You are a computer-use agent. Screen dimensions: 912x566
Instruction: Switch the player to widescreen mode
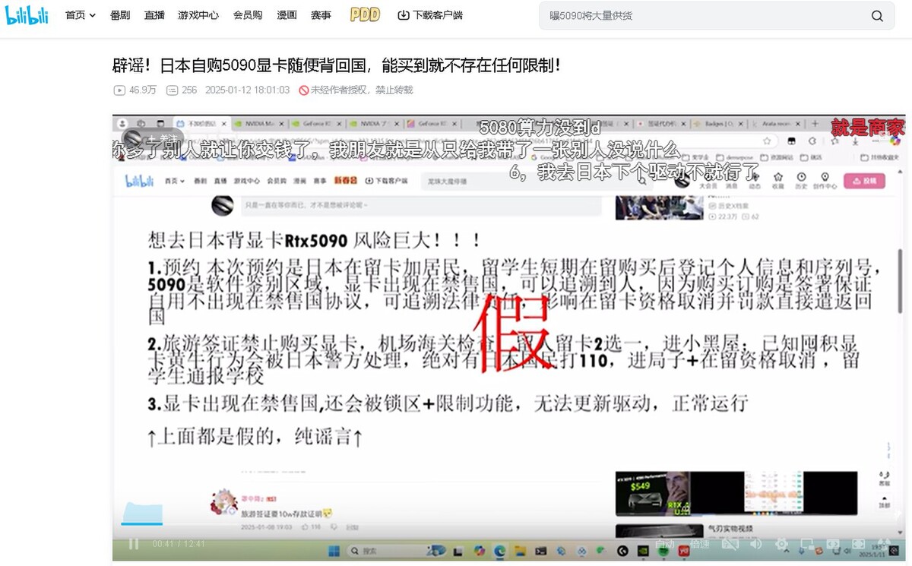833,544
